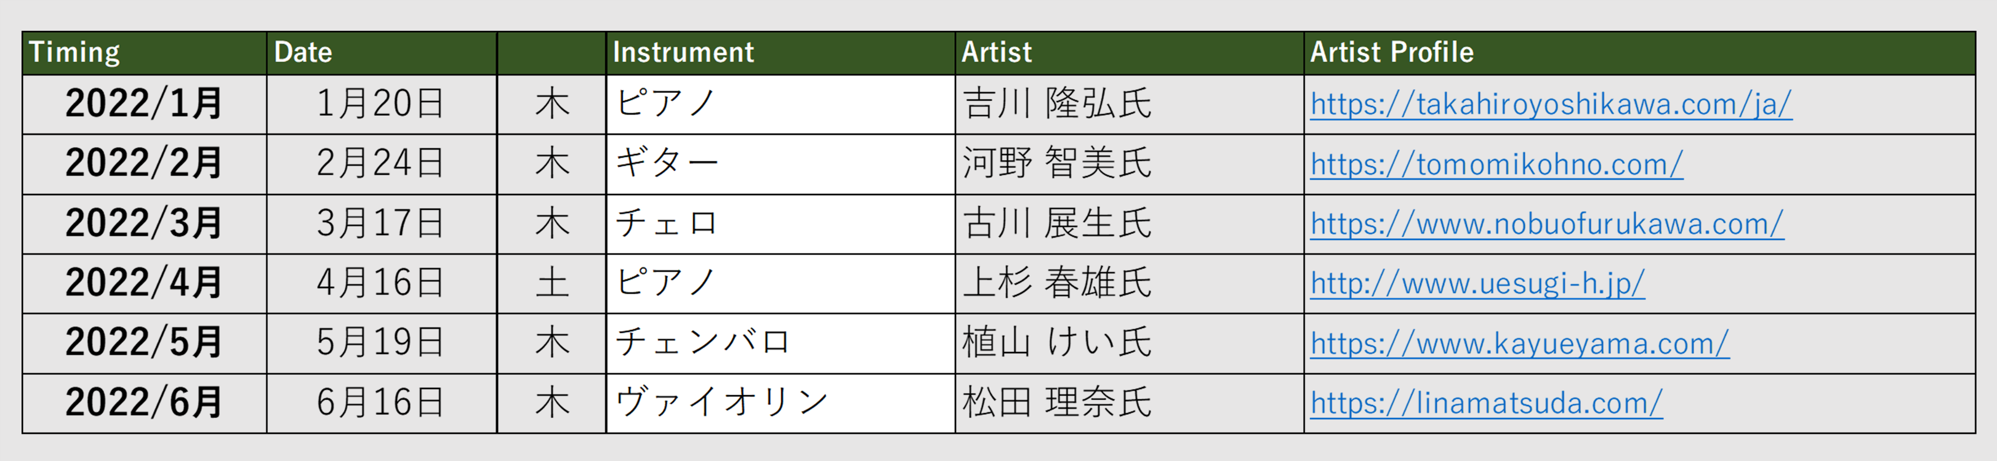Click the 2月24日 date cell

[x=380, y=164]
